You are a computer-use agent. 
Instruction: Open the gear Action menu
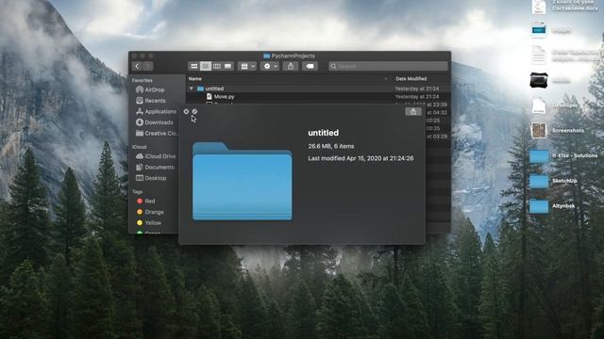pyautogui.click(x=270, y=67)
